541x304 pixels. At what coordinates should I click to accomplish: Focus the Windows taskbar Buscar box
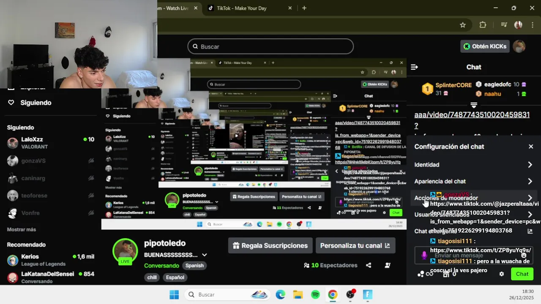228,295
